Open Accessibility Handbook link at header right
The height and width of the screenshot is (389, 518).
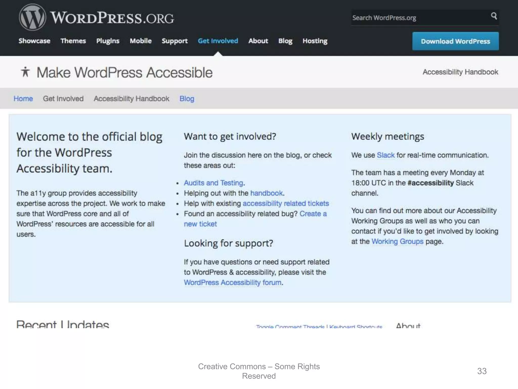coord(460,72)
